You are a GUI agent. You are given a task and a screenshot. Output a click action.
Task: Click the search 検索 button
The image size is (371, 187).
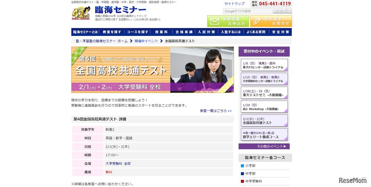pos(282,11)
